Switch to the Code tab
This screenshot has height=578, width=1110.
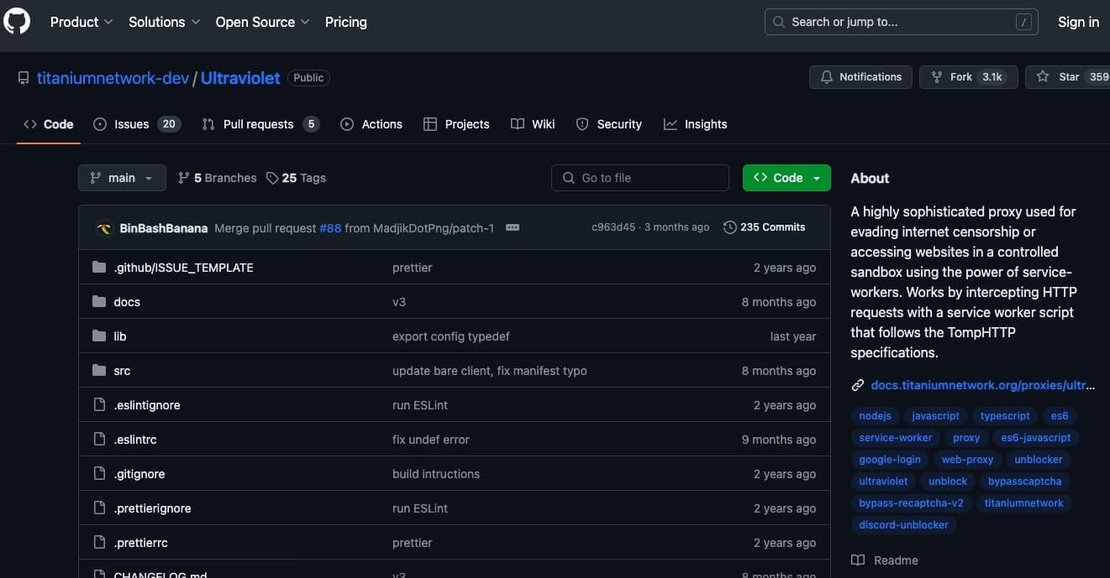[49, 124]
